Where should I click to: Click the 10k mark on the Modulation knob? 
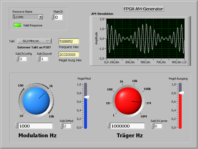(x=51, y=116)
